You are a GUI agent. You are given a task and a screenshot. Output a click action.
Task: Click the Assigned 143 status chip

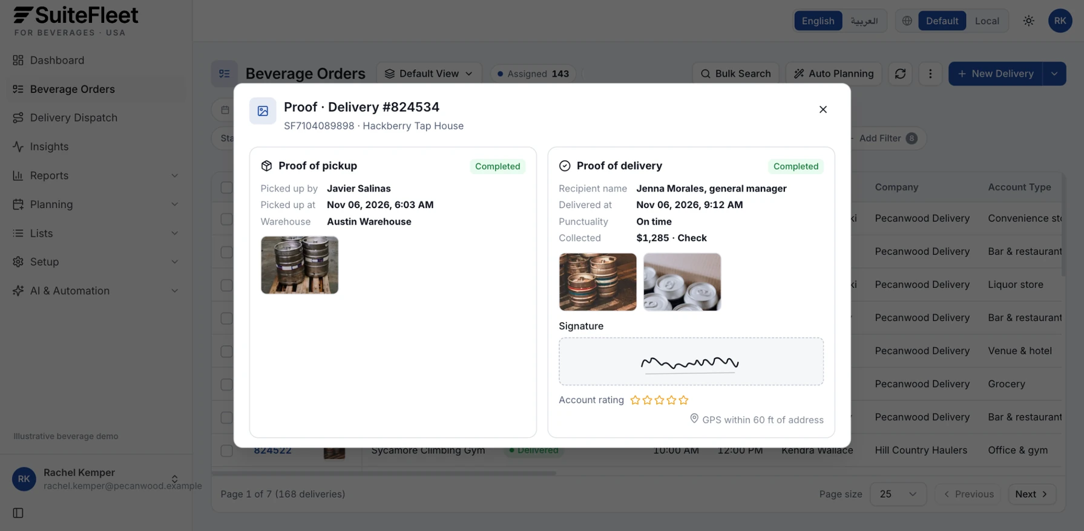533,74
